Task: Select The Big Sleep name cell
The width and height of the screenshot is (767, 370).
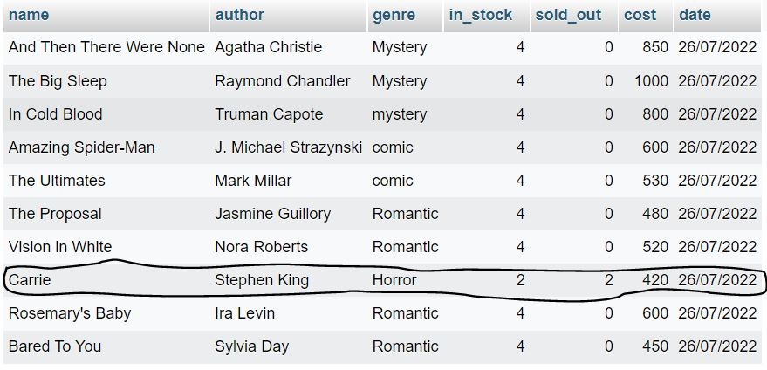Action: click(x=58, y=81)
